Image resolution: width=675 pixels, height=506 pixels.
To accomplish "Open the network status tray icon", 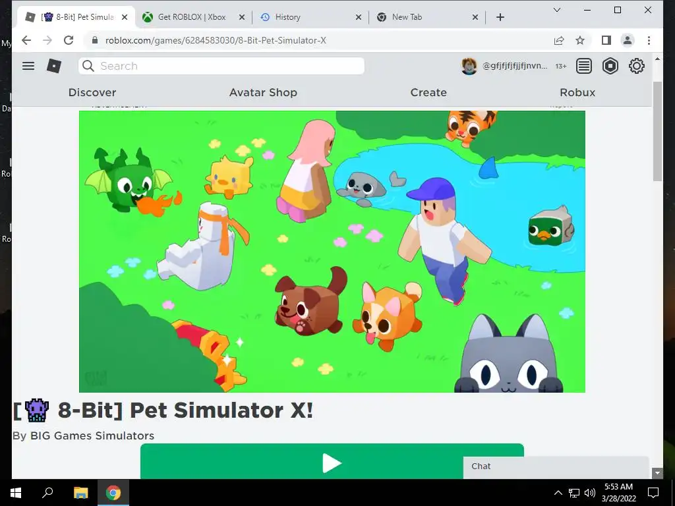I will pyautogui.click(x=574, y=493).
